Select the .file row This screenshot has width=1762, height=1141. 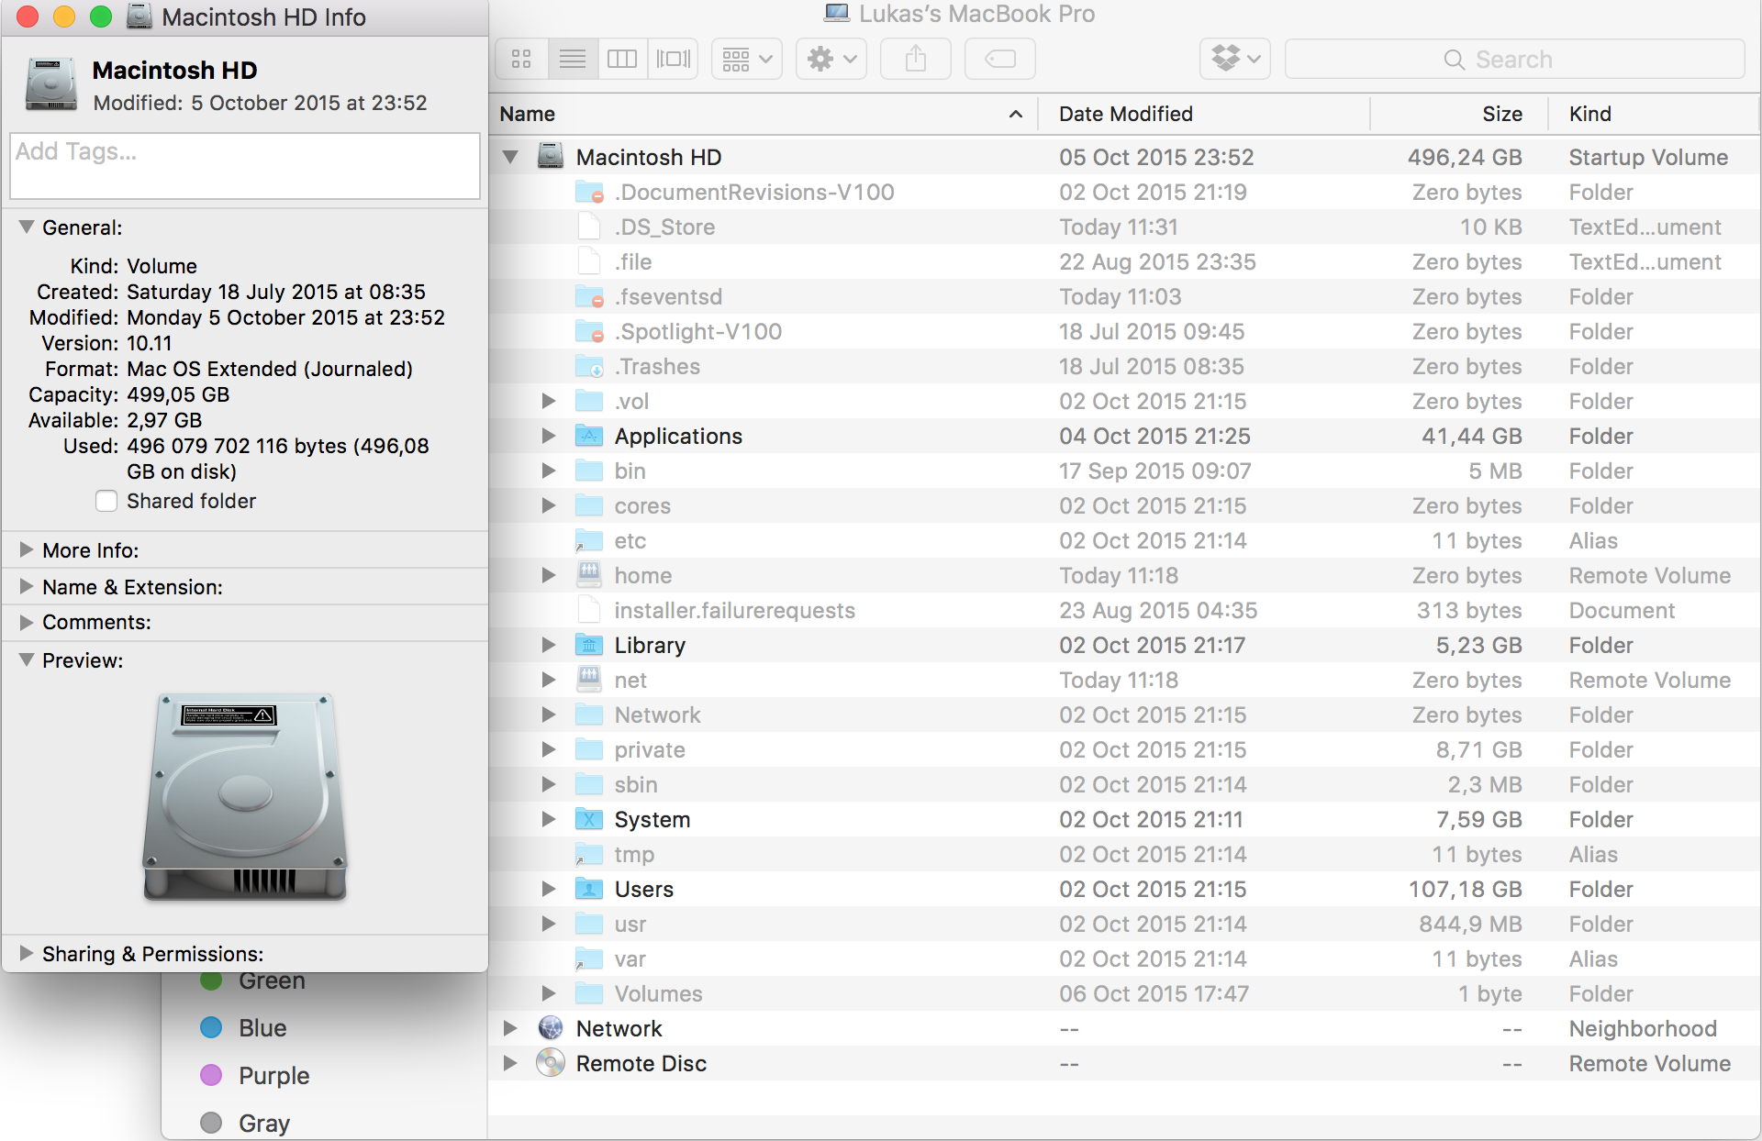[x=1125, y=261]
